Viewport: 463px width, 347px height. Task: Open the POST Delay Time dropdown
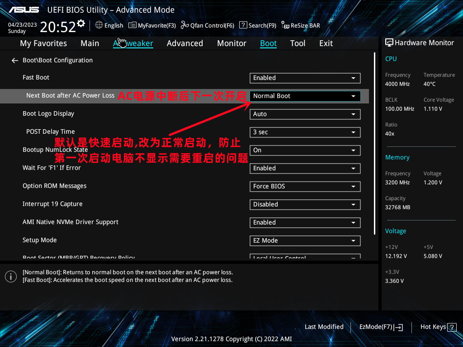tap(305, 132)
